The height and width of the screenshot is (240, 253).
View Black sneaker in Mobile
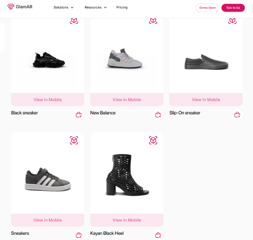pos(48,100)
